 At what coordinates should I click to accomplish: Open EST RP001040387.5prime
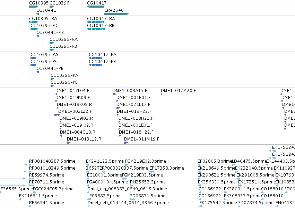tap(52, 161)
